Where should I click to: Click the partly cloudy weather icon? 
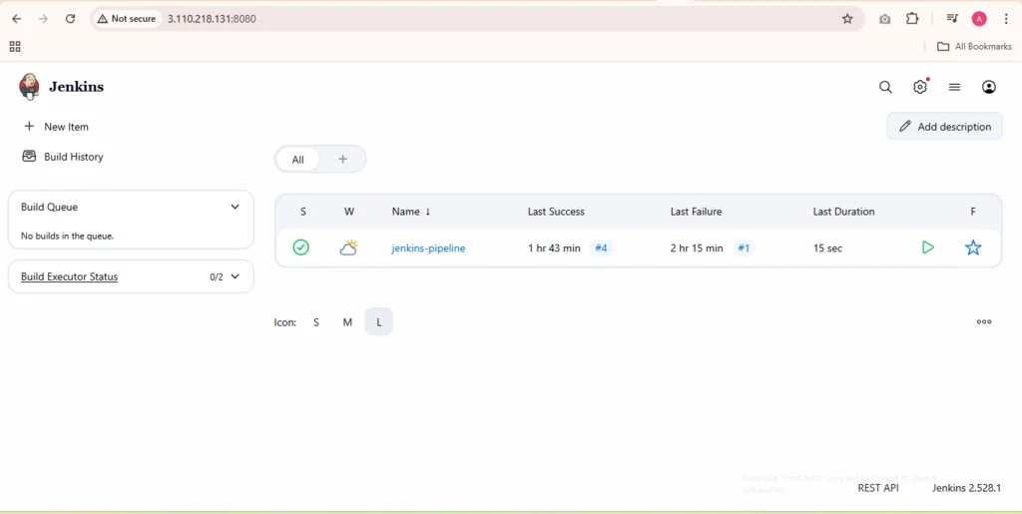coord(348,248)
